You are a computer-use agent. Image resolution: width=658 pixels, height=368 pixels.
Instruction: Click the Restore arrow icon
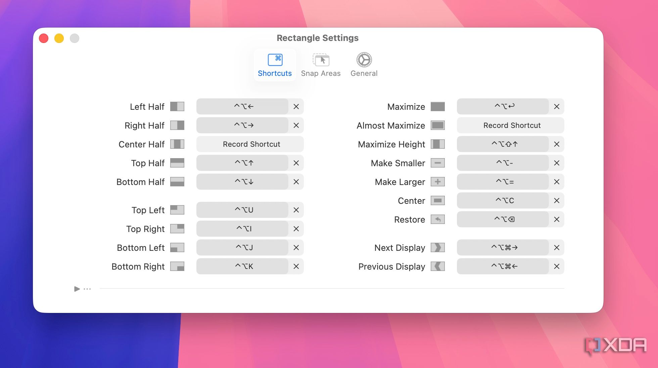[438, 219]
